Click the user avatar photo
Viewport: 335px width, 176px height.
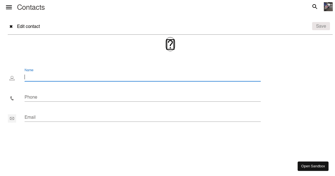328,6
